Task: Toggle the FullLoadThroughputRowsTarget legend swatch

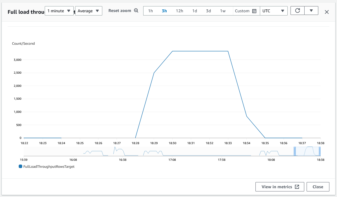Action: tap(20, 167)
